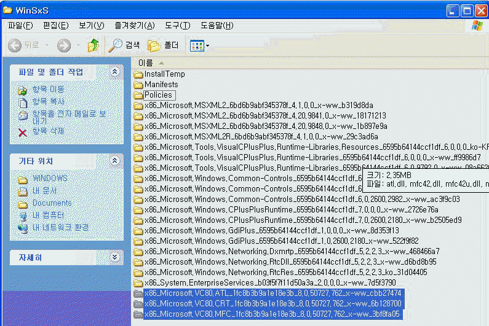Select the Manifests folder icon
489x326 pixels.
tap(138, 85)
